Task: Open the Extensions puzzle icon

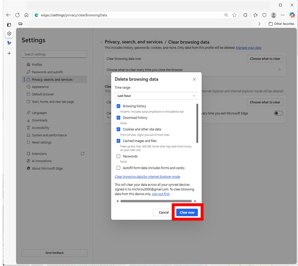Action: 245,15
